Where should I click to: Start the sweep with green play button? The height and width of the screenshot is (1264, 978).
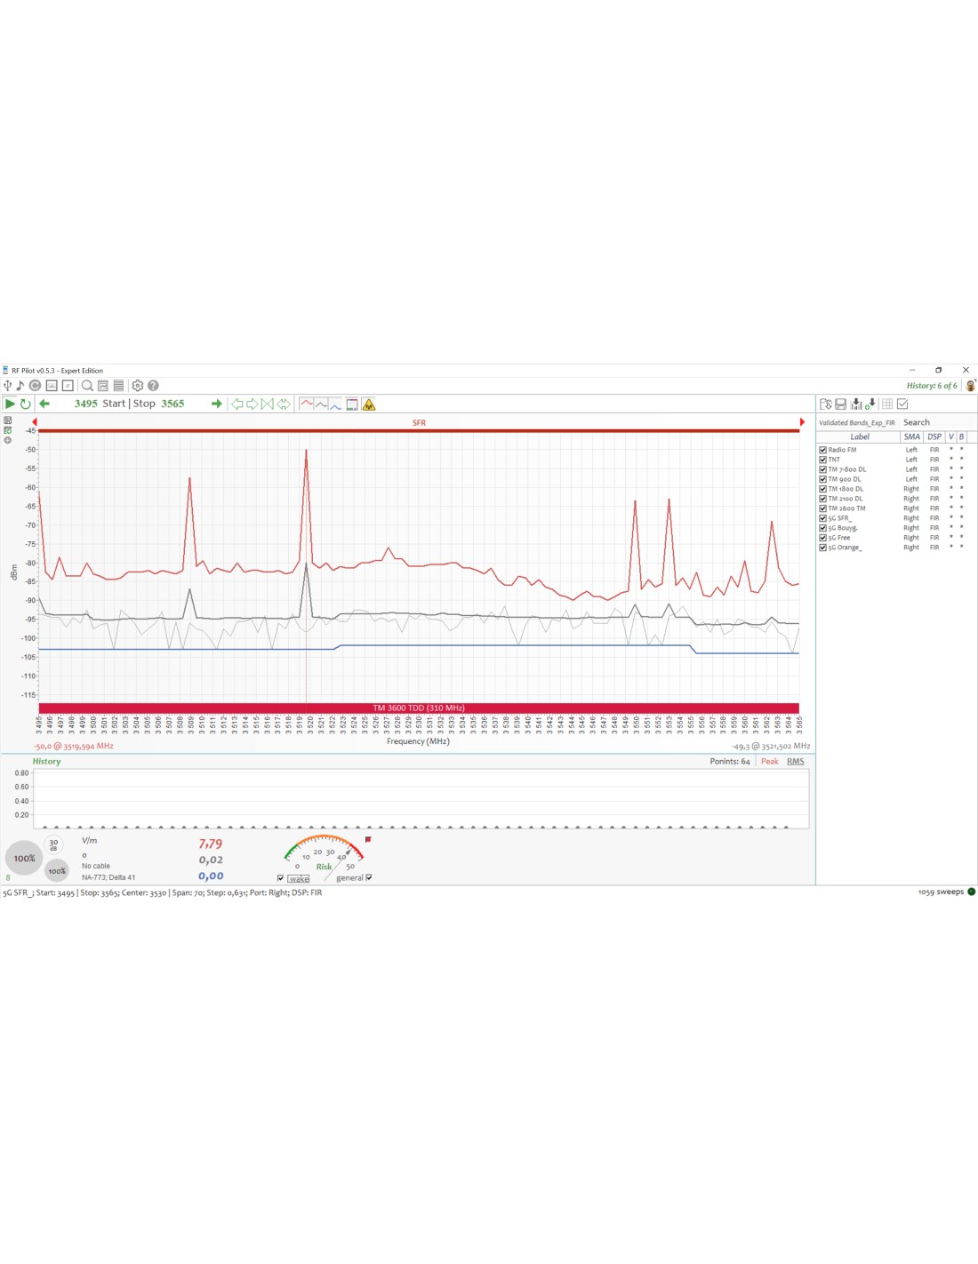pyautogui.click(x=10, y=404)
